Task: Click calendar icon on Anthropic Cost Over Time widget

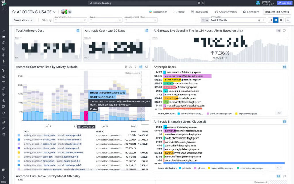Action: point(141,67)
